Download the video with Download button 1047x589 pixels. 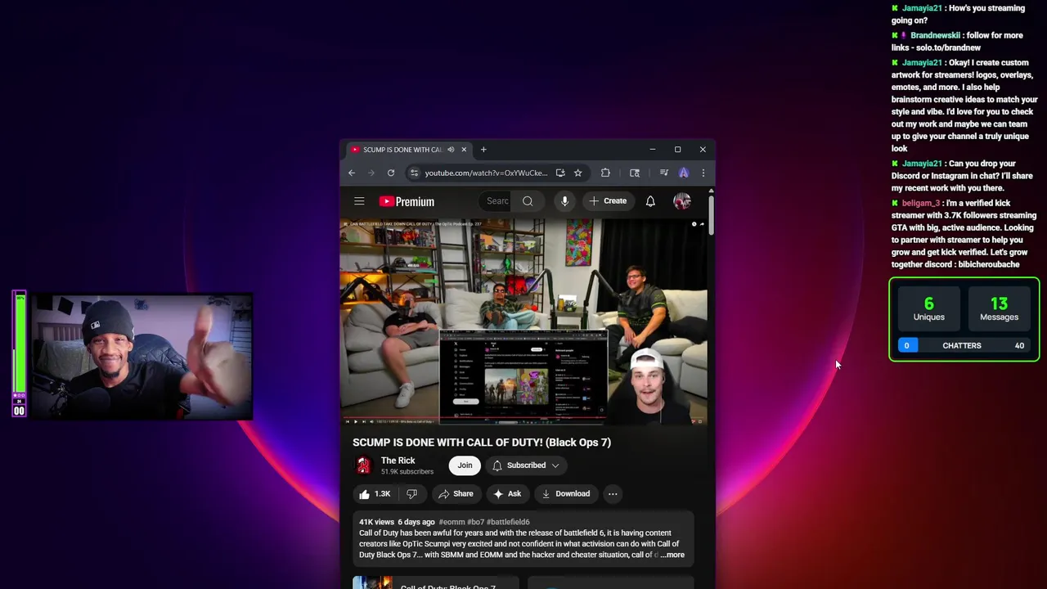tap(565, 494)
